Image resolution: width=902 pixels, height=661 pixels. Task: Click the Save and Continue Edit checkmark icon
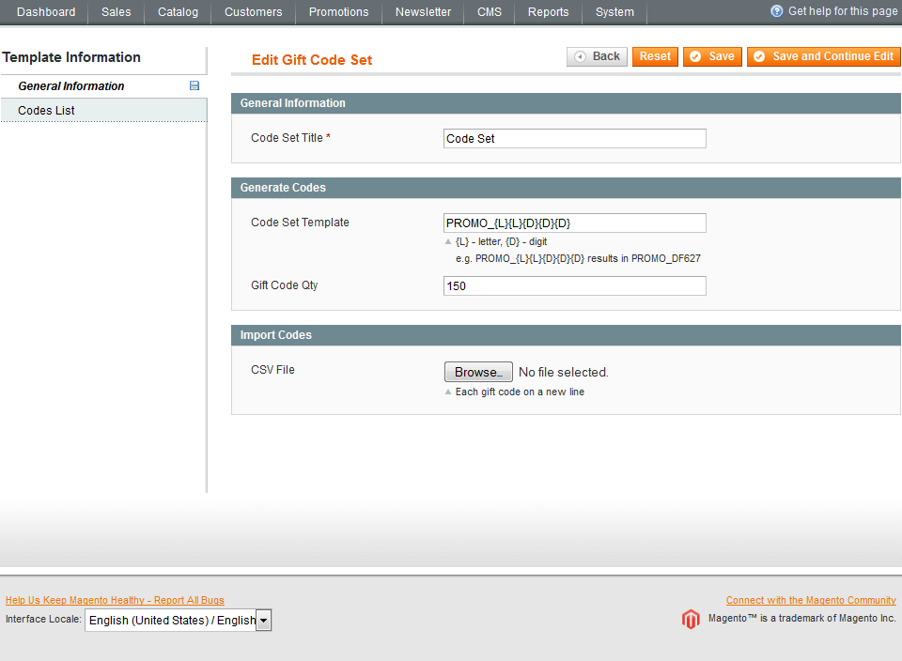coord(759,56)
